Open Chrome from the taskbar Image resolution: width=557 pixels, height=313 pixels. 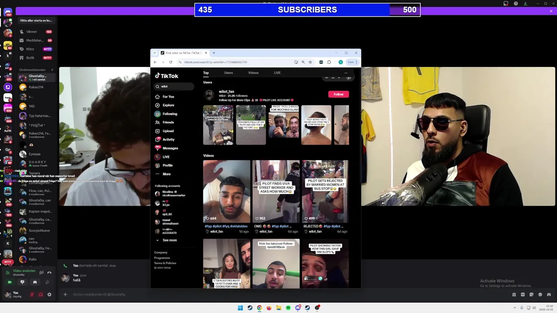(259, 308)
